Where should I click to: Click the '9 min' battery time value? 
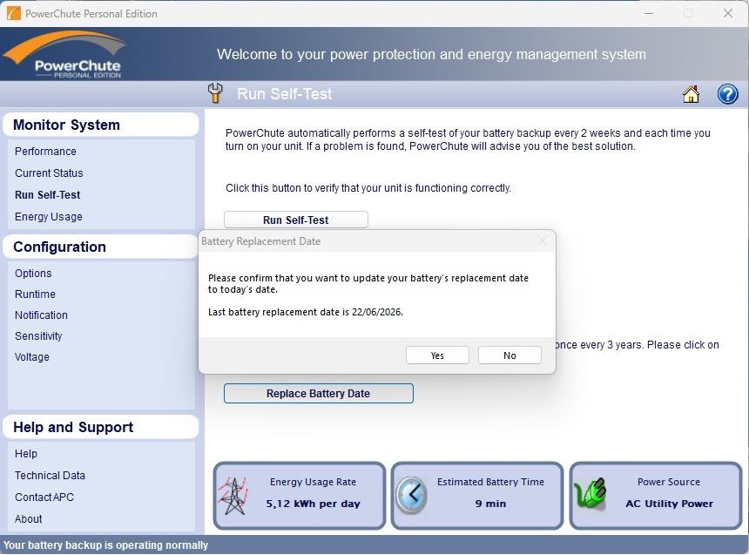point(490,504)
